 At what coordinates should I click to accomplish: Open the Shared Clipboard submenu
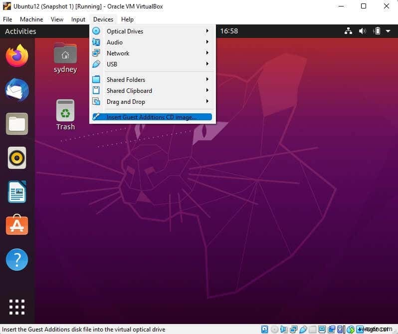(x=152, y=91)
